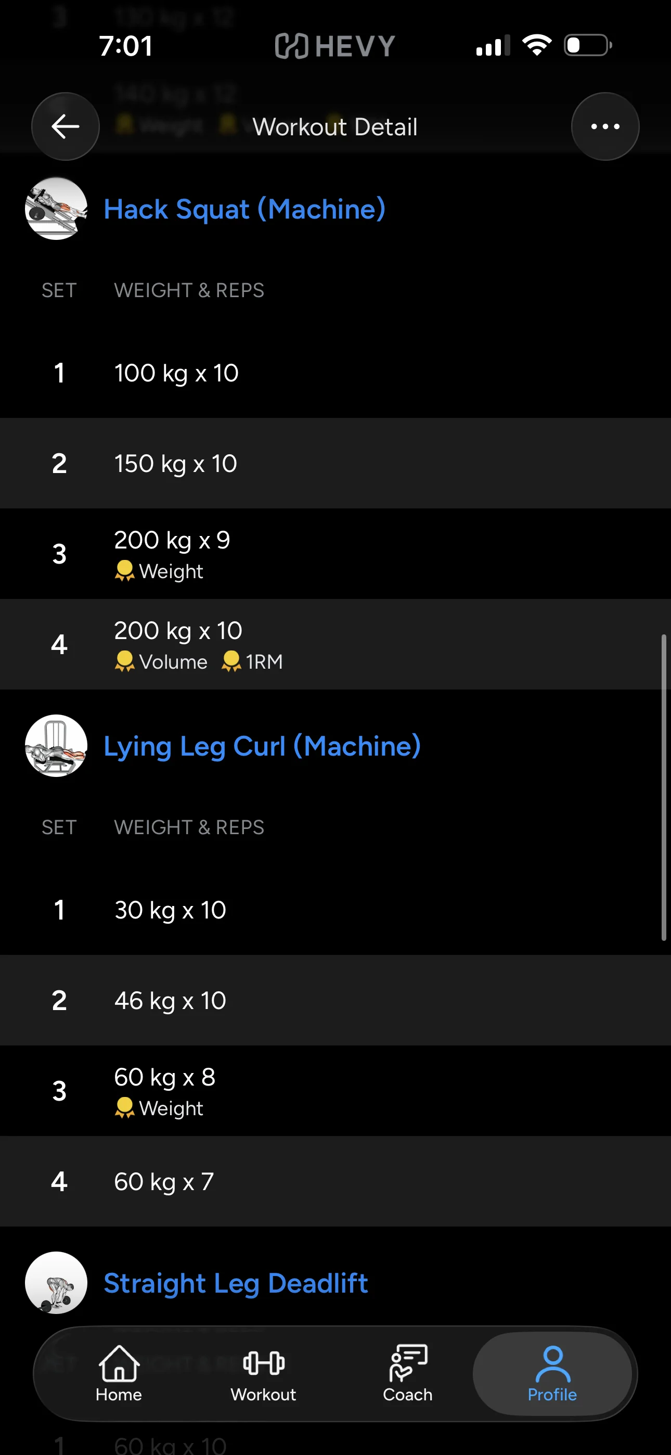671x1455 pixels.
Task: Select Hack Squat set 2 row 150 kg
Action: 335,463
